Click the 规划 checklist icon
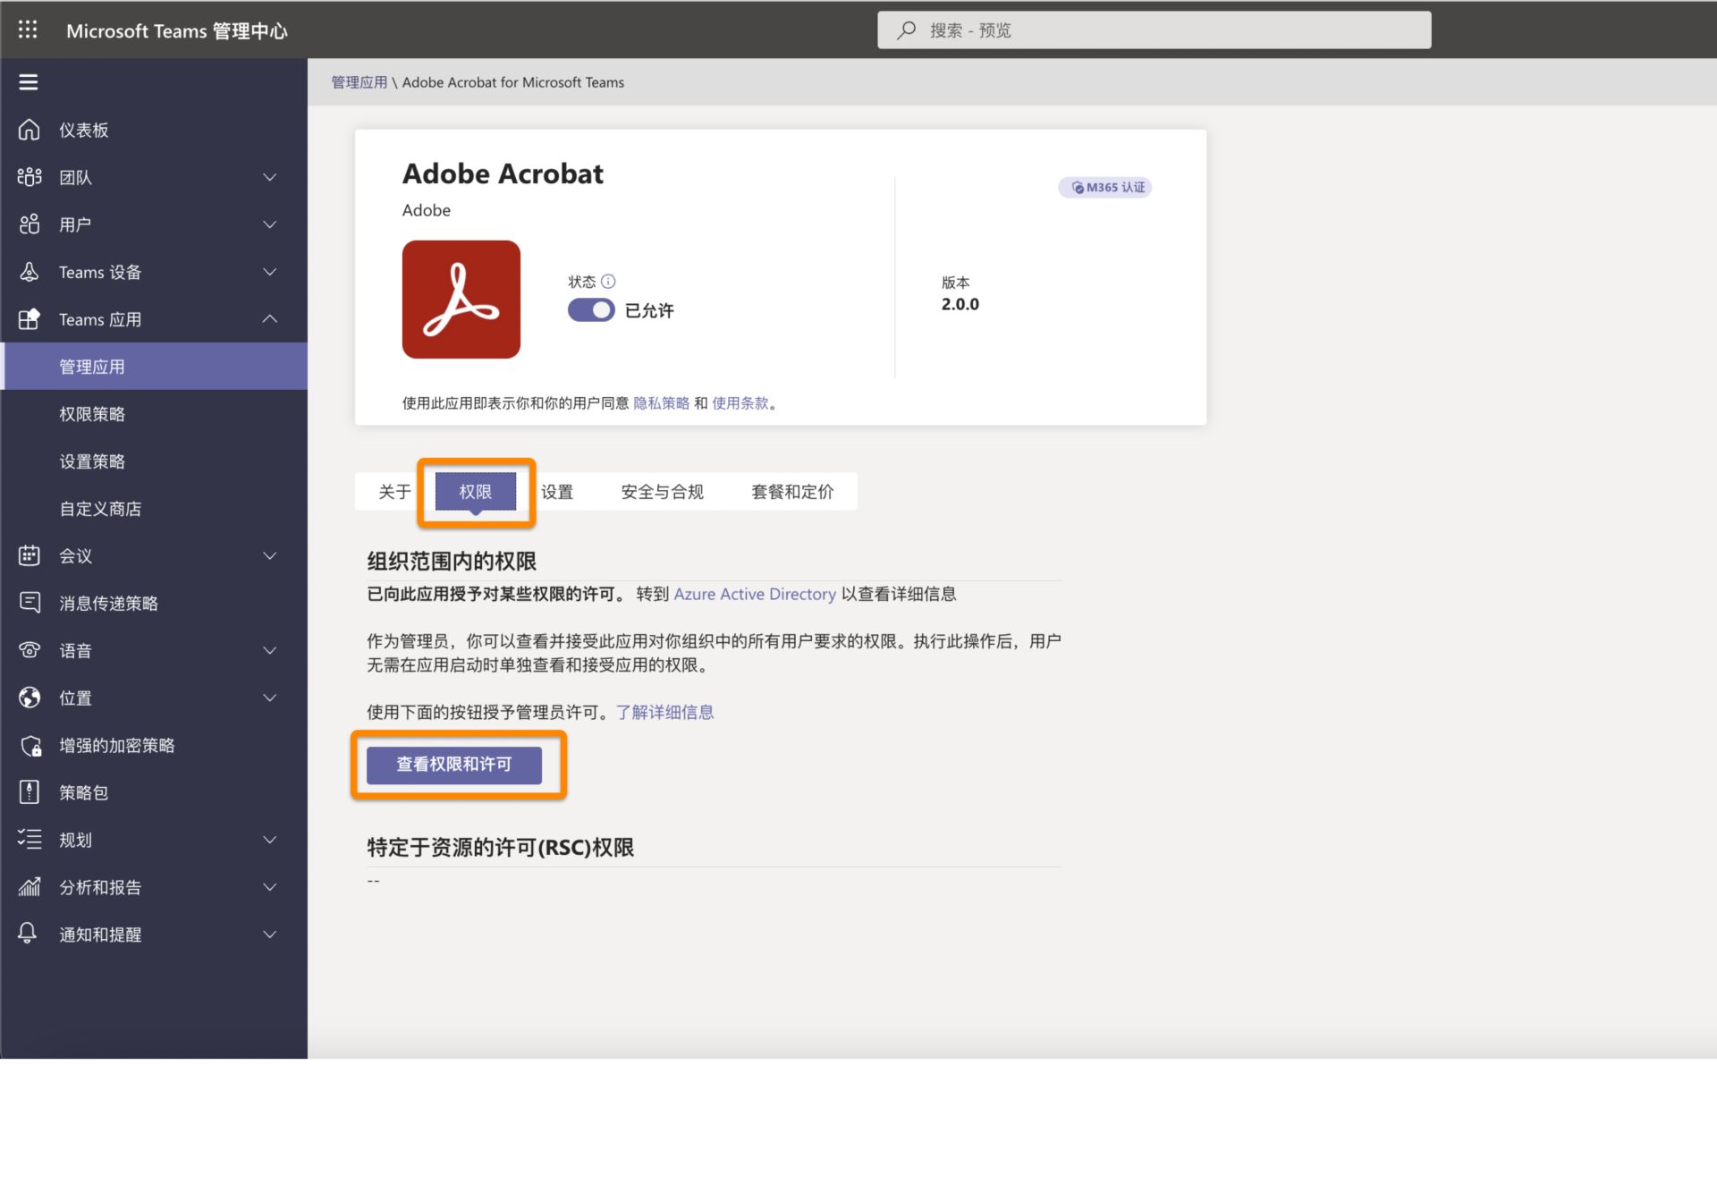1717x1201 pixels. (x=30, y=840)
